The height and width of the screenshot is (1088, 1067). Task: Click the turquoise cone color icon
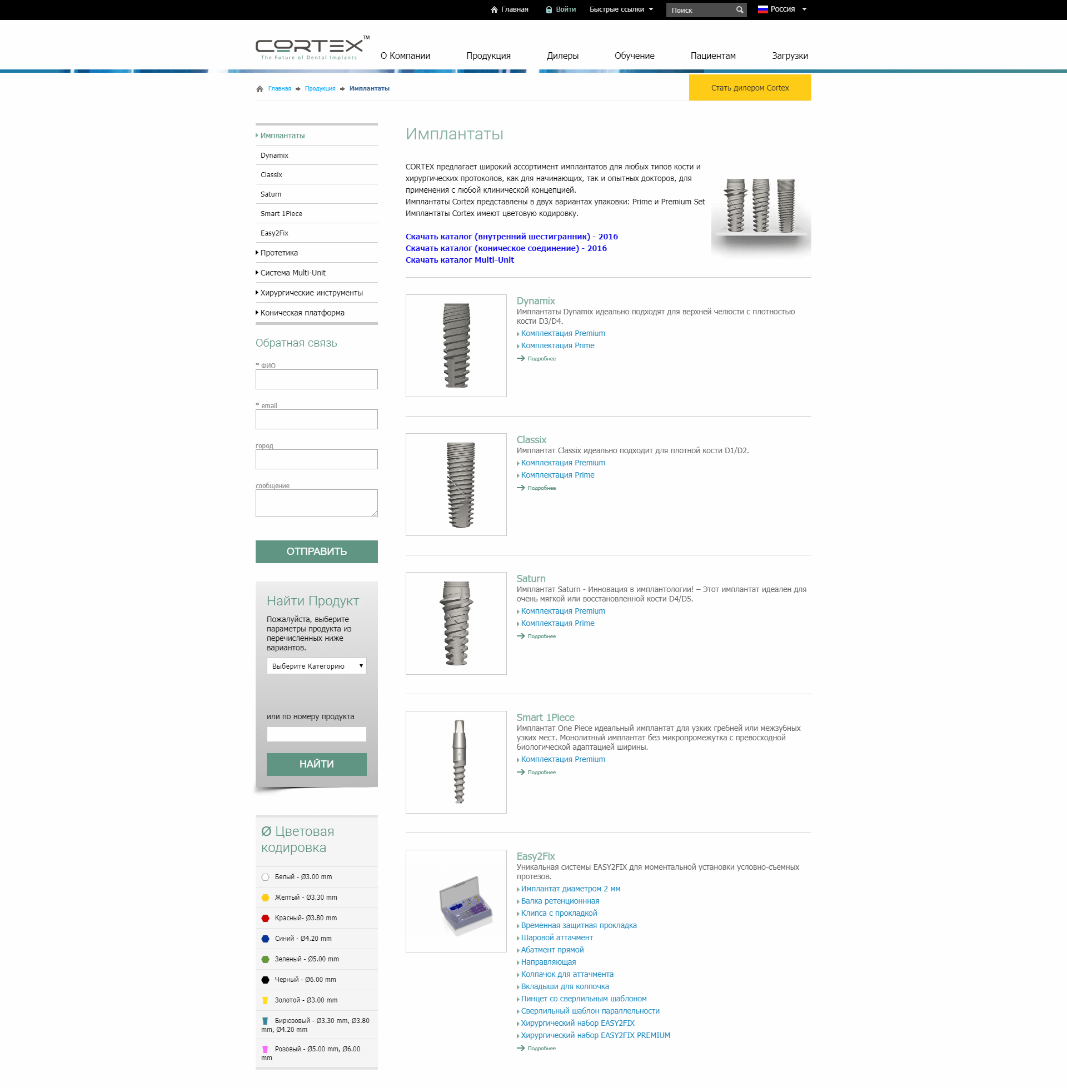click(265, 1021)
